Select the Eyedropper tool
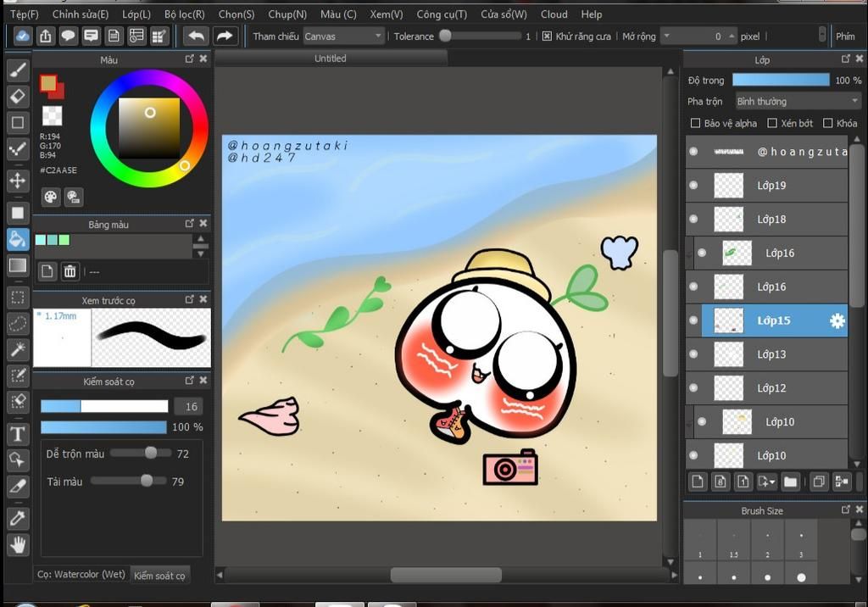This screenshot has height=607, width=868. pyautogui.click(x=18, y=518)
